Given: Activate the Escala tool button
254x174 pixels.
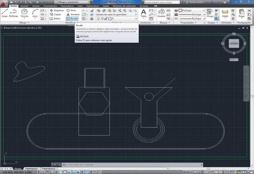Looking at the screenshot, I should [x=72, y=18].
